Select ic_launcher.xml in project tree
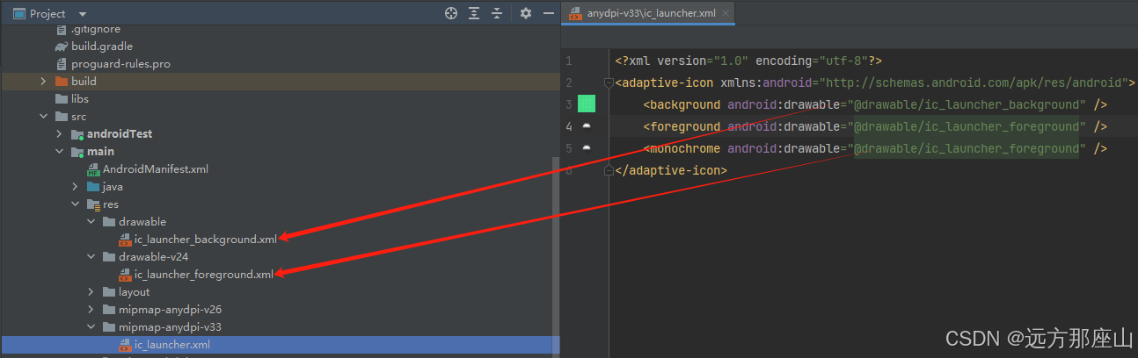 coord(172,345)
